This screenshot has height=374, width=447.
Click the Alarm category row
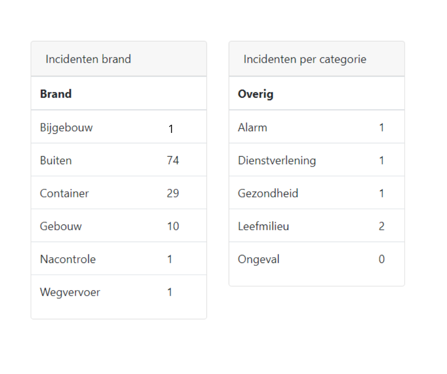click(316, 127)
